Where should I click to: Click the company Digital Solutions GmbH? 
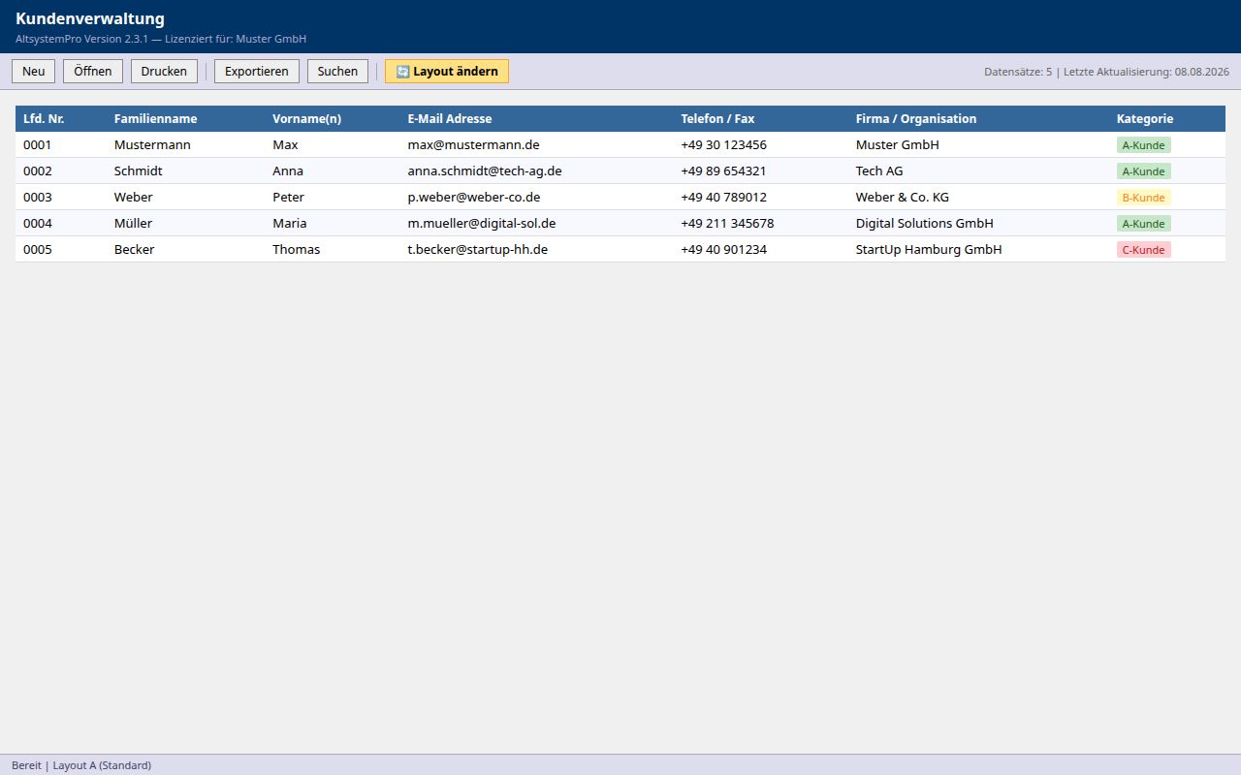[925, 223]
